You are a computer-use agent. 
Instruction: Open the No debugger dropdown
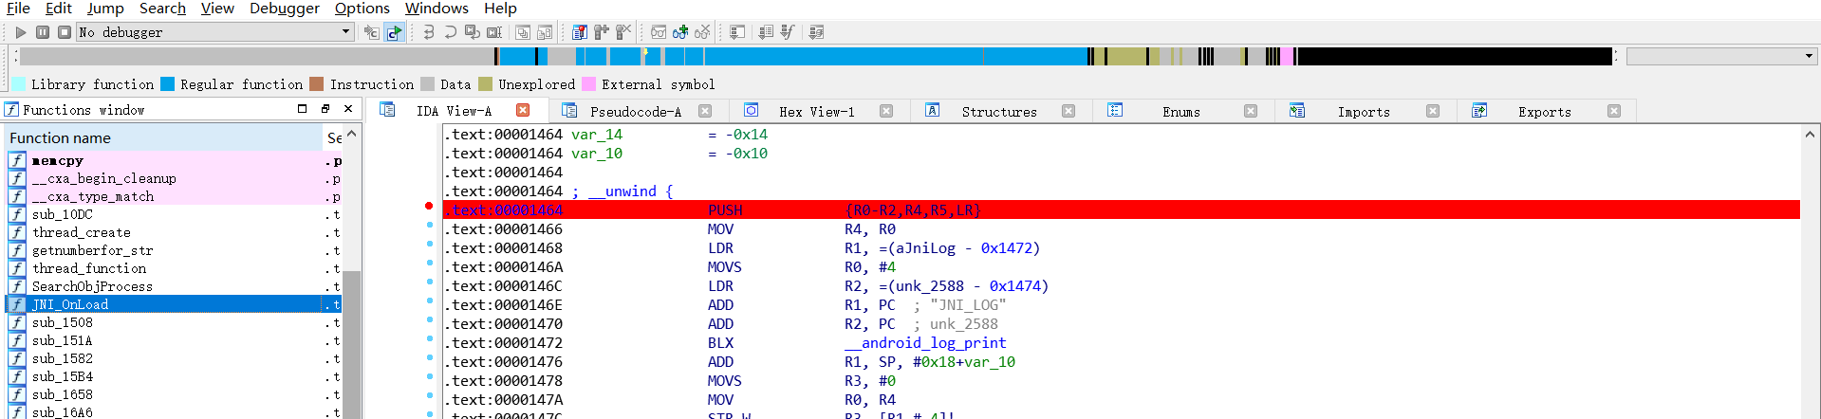215,32
